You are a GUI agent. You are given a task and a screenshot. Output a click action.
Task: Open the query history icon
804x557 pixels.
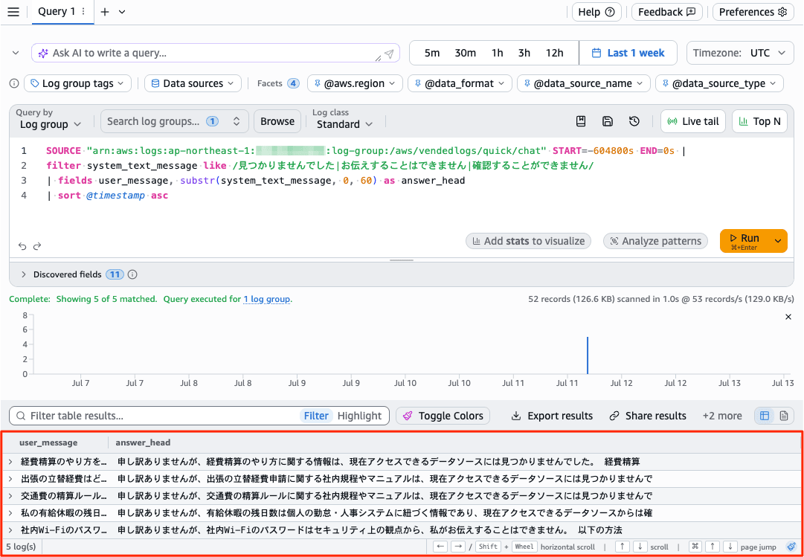pos(634,121)
